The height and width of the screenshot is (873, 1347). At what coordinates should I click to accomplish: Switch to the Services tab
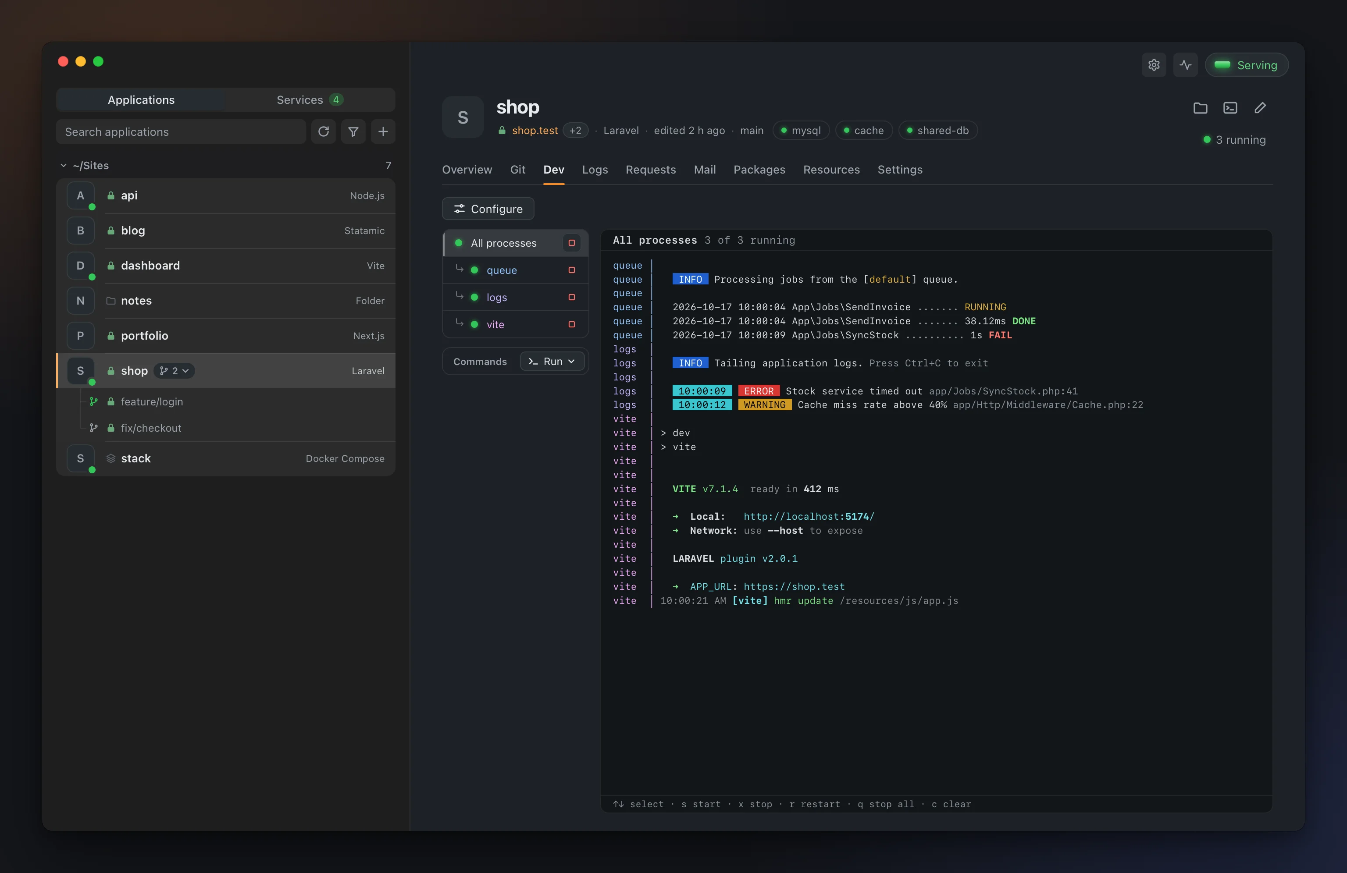click(x=310, y=100)
